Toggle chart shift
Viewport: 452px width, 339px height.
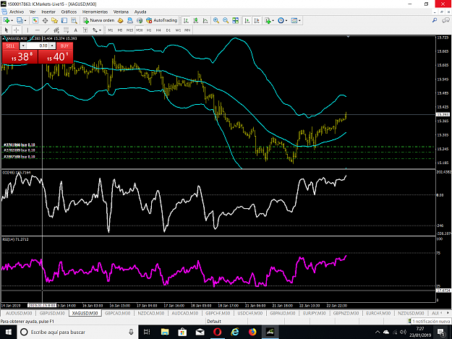pos(257,20)
